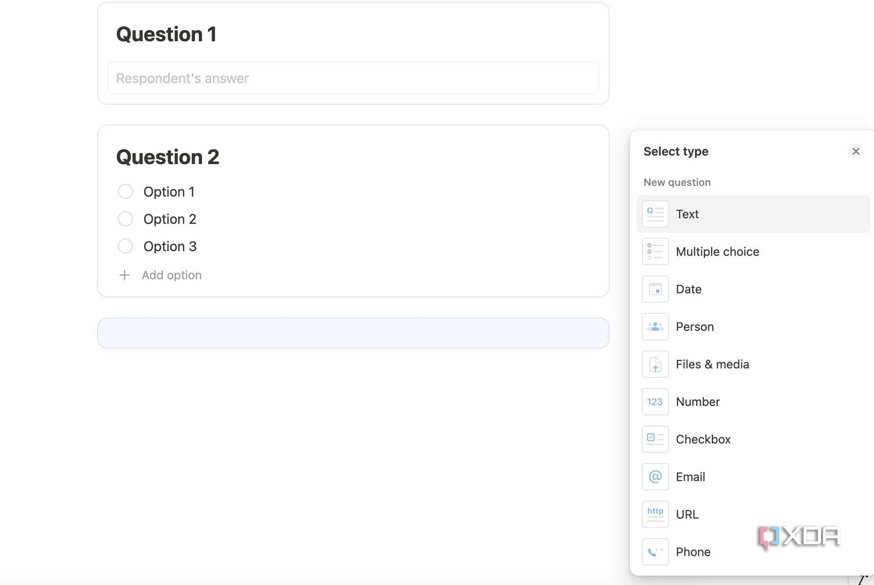
Task: Click the Files & media upload icon
Action: point(655,364)
